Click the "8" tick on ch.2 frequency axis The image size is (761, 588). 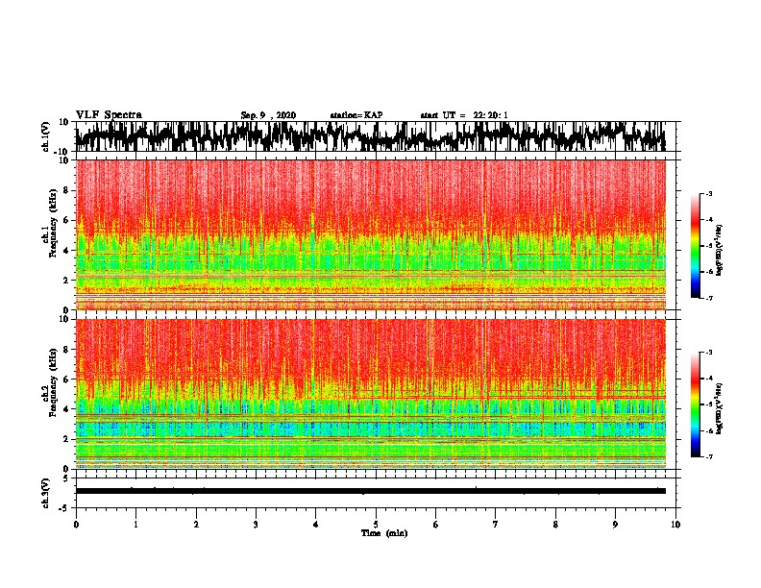click(x=66, y=350)
